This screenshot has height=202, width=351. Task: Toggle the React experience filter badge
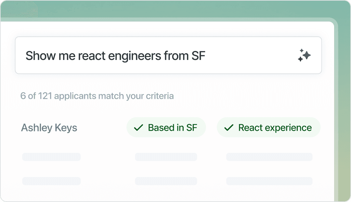[x=268, y=127]
